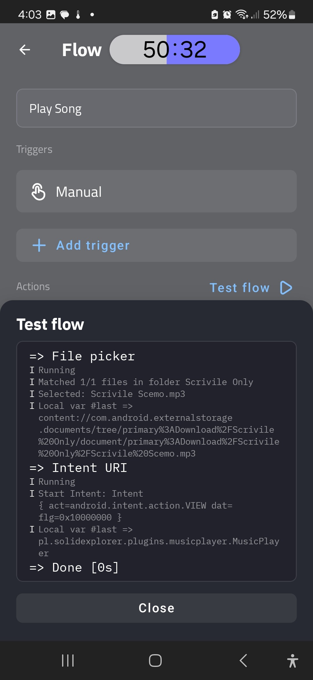Tap the Wi-Fi signal status icon

[242, 14]
